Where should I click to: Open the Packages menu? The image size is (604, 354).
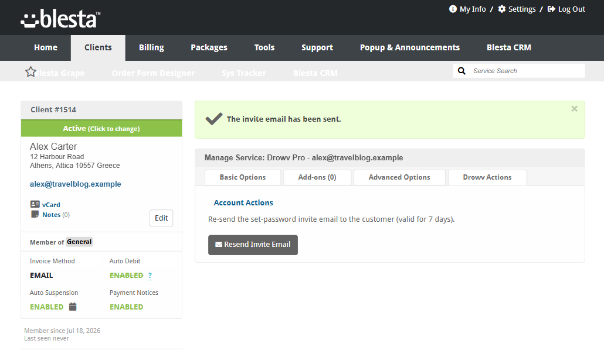pos(209,47)
